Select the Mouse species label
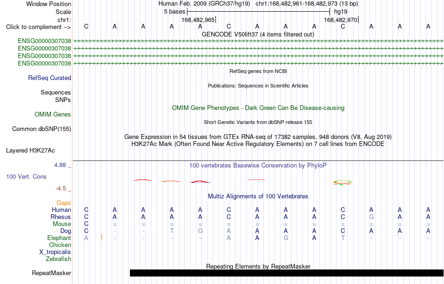444x284 pixels. point(62,224)
